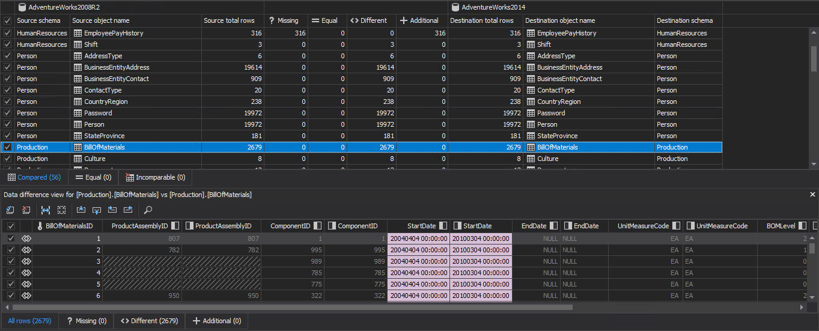This screenshot has height=331, width=819.
Task: Click destination-side icon in ComponentID header
Action: coord(331,226)
